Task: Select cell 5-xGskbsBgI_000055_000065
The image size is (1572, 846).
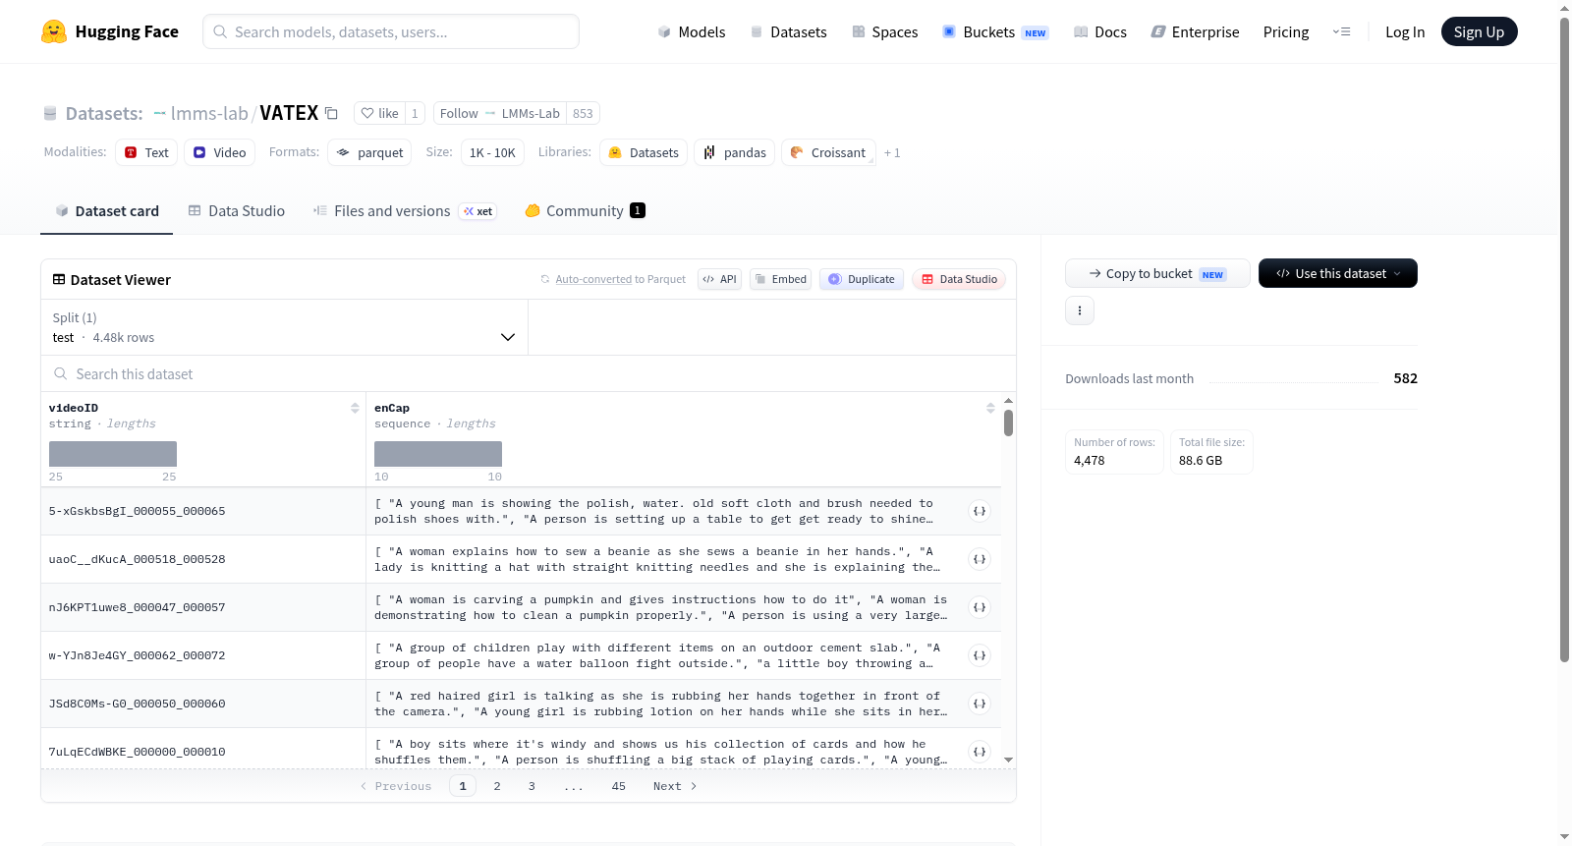Action: tap(203, 511)
